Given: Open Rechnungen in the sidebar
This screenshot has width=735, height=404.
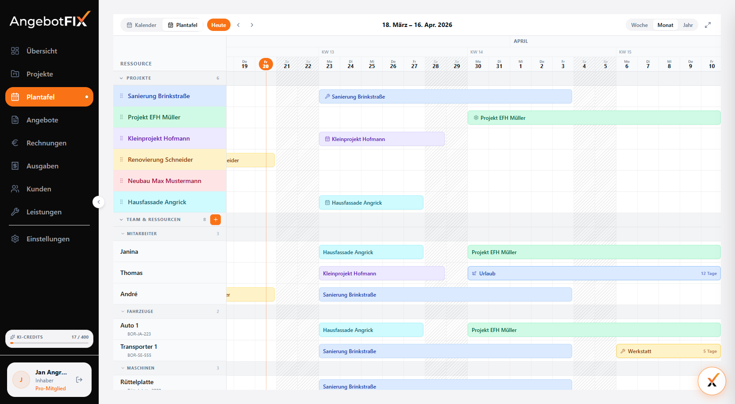Looking at the screenshot, I should [x=46, y=143].
